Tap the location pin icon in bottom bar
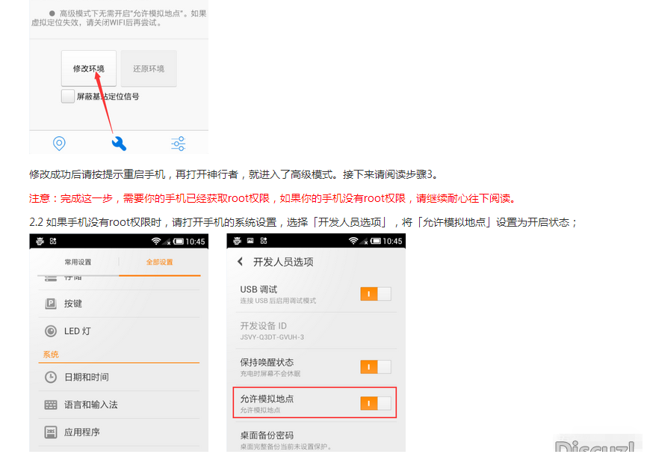Viewport: 647px width, 469px height. (59, 144)
